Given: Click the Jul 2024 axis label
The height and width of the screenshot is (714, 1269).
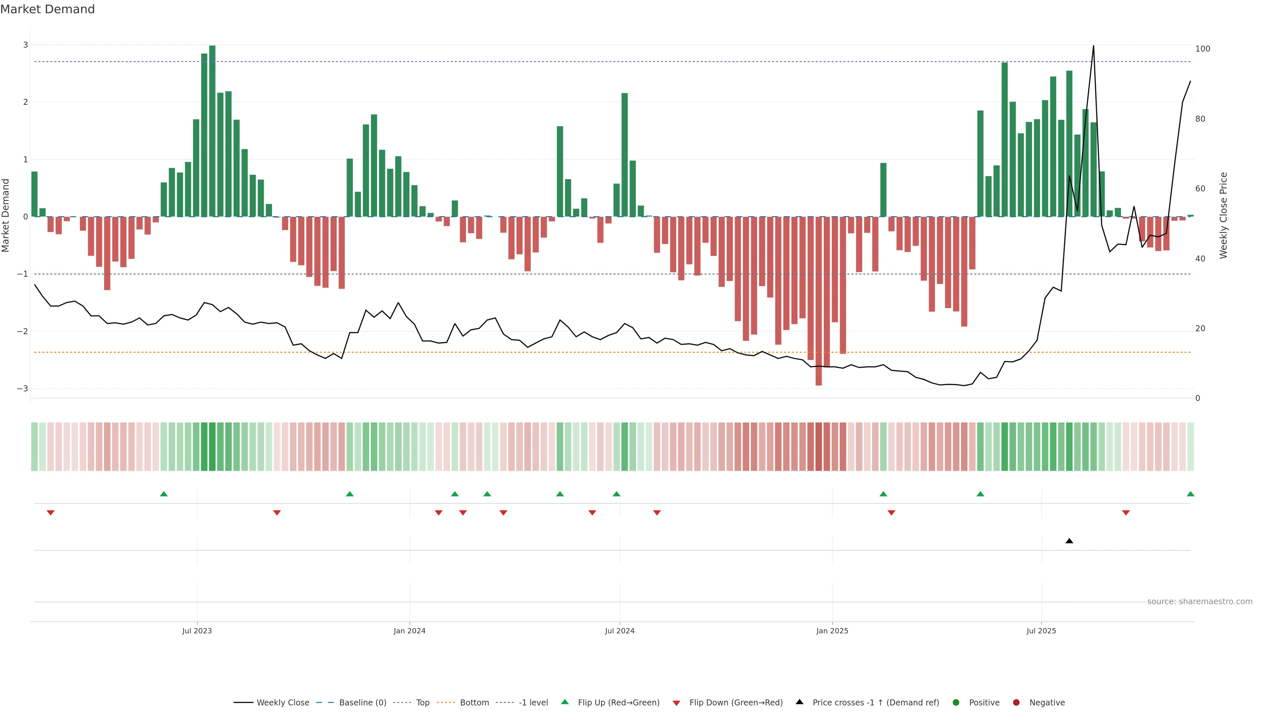Looking at the screenshot, I should point(619,631).
